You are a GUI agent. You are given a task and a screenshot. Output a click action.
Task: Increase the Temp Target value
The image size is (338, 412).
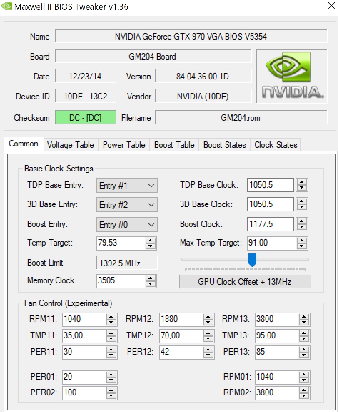(151, 241)
